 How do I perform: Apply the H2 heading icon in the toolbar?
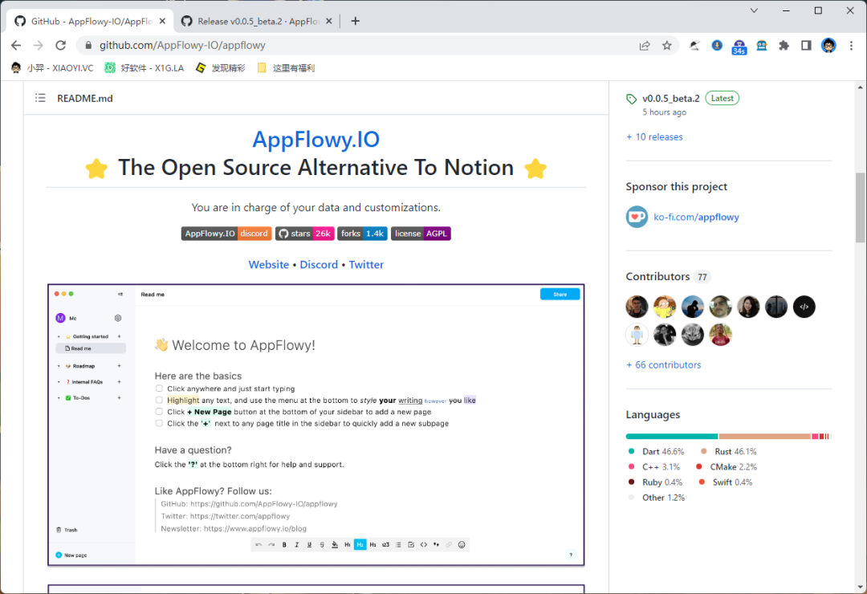coord(360,544)
